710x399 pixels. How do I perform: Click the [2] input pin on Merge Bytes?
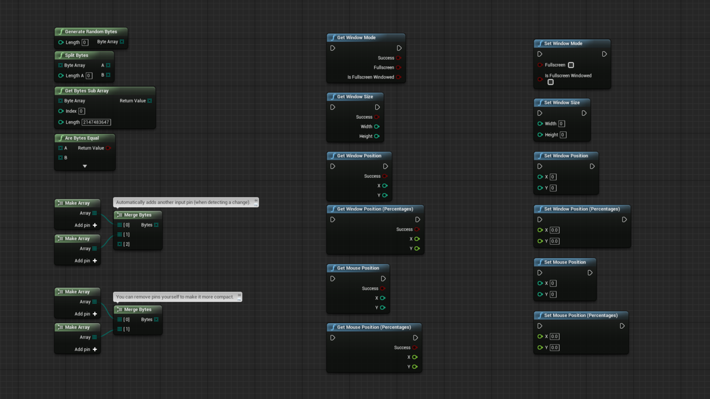(120, 244)
